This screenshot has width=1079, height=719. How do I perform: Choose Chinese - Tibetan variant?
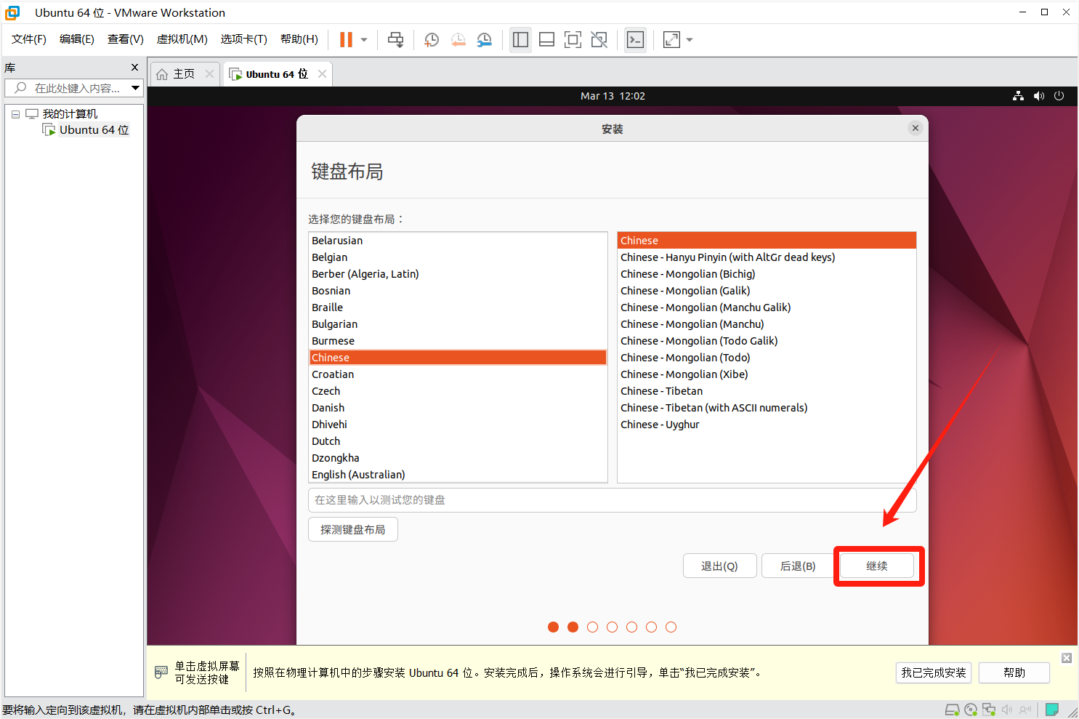pyautogui.click(x=661, y=391)
